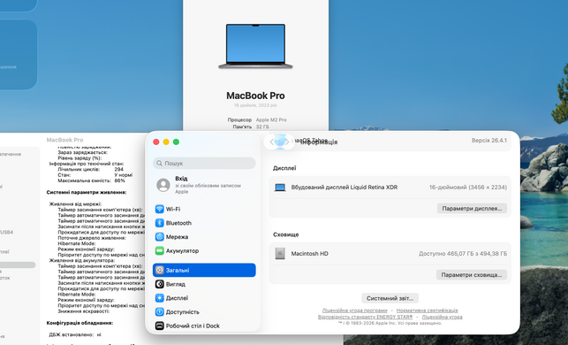
Task: Close the System Settings window
Action: (156, 142)
